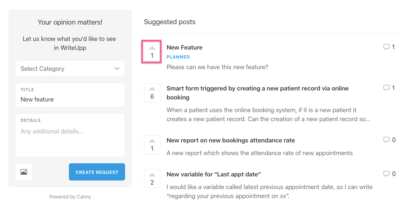Click the 'Suggested posts' heading

coord(170,22)
